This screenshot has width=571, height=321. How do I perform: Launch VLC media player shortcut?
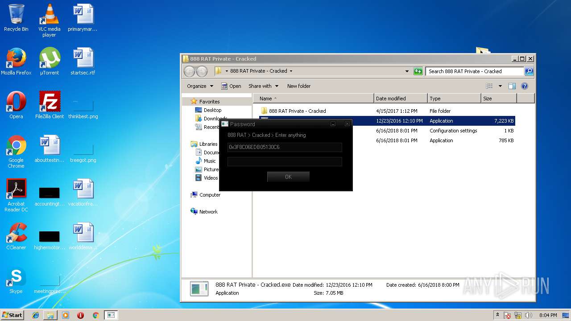coord(49,21)
